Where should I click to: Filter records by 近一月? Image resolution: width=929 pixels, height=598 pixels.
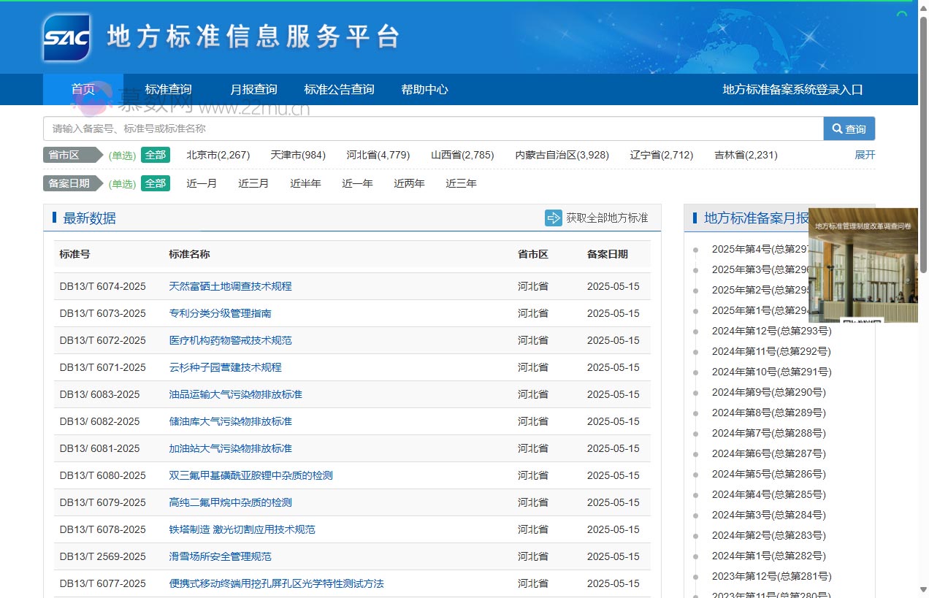(x=202, y=183)
